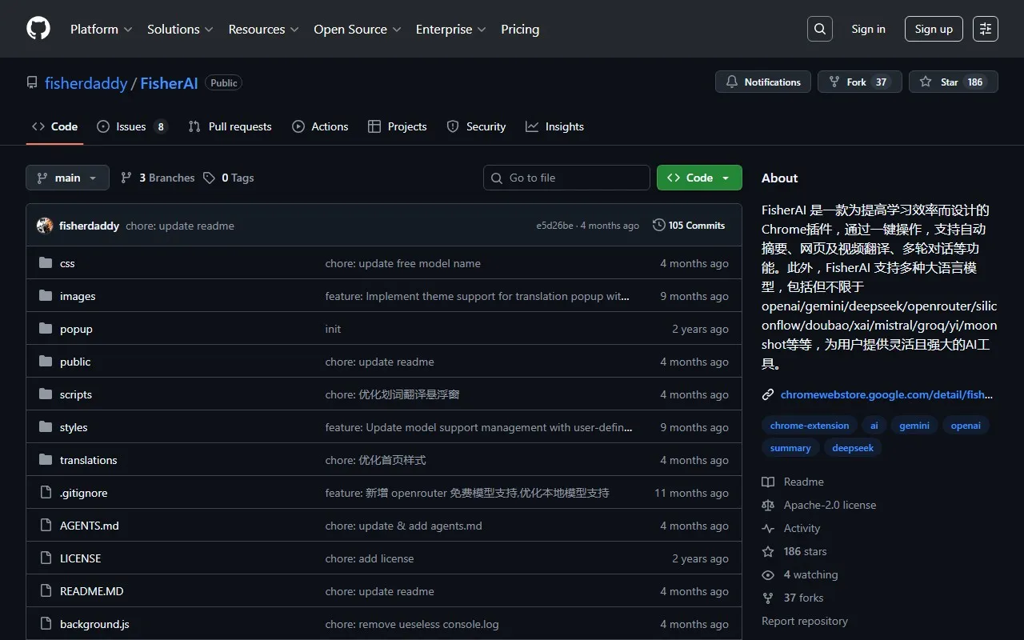Screen dimensions: 1024x640
Task: Click the Sign up button
Action: 934,29
